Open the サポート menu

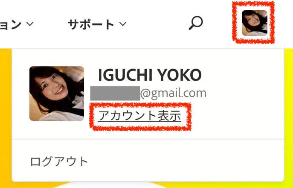[x=97, y=24]
